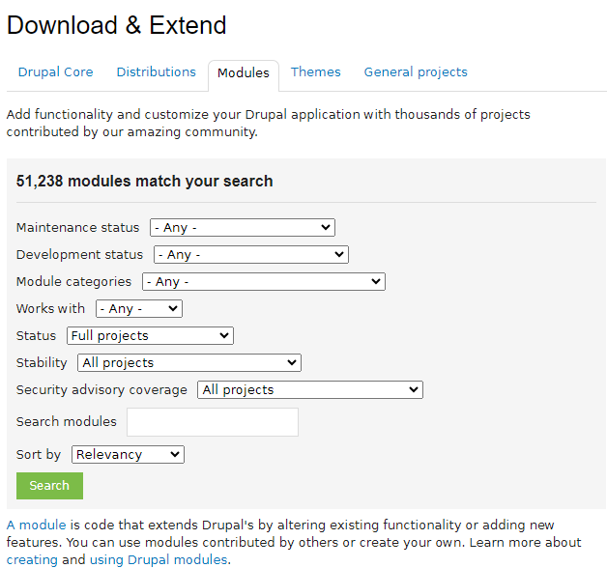Open the Status dropdown showing Full projects
Screen dimensions: 607x568
click(x=150, y=336)
